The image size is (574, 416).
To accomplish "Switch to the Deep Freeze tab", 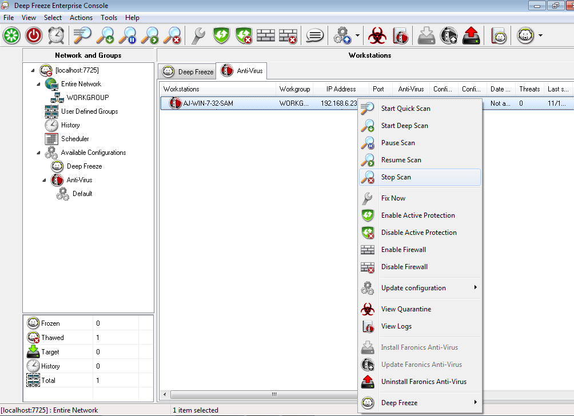I will point(188,71).
